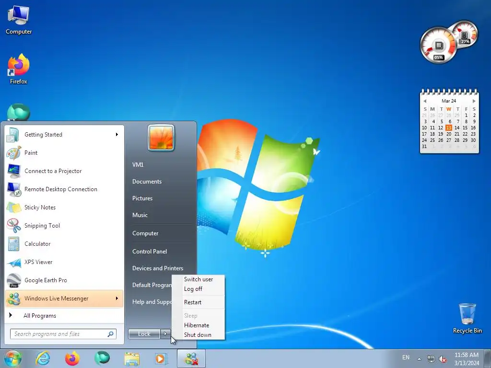Open Internet Explorer from the taskbar
Screen dimensions: 491x368
43,358
